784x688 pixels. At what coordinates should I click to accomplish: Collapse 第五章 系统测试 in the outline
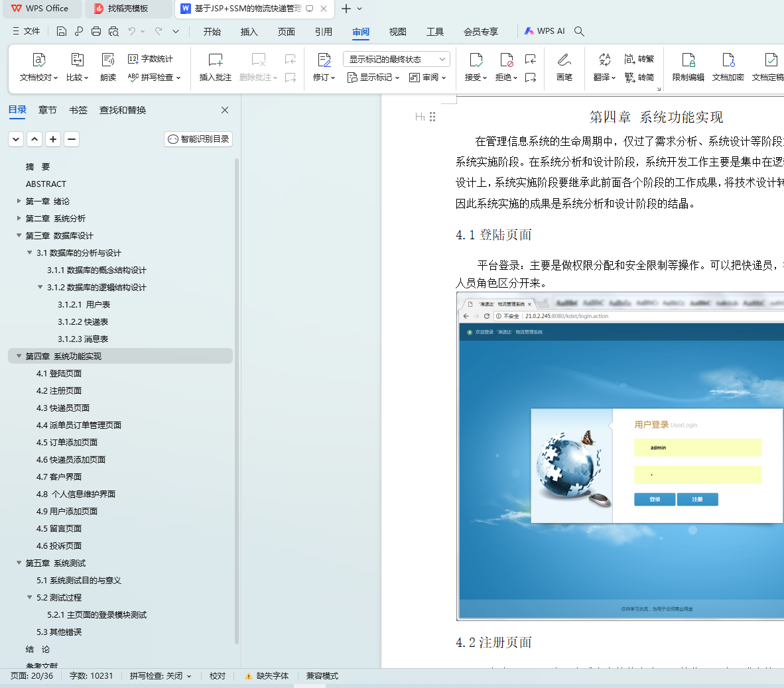[x=19, y=563]
